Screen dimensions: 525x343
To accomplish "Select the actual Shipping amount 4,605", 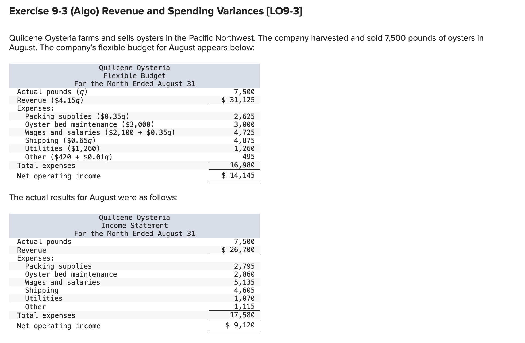I will pos(244,290).
